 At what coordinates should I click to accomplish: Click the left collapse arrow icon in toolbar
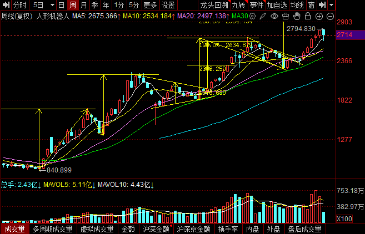(6, 4)
